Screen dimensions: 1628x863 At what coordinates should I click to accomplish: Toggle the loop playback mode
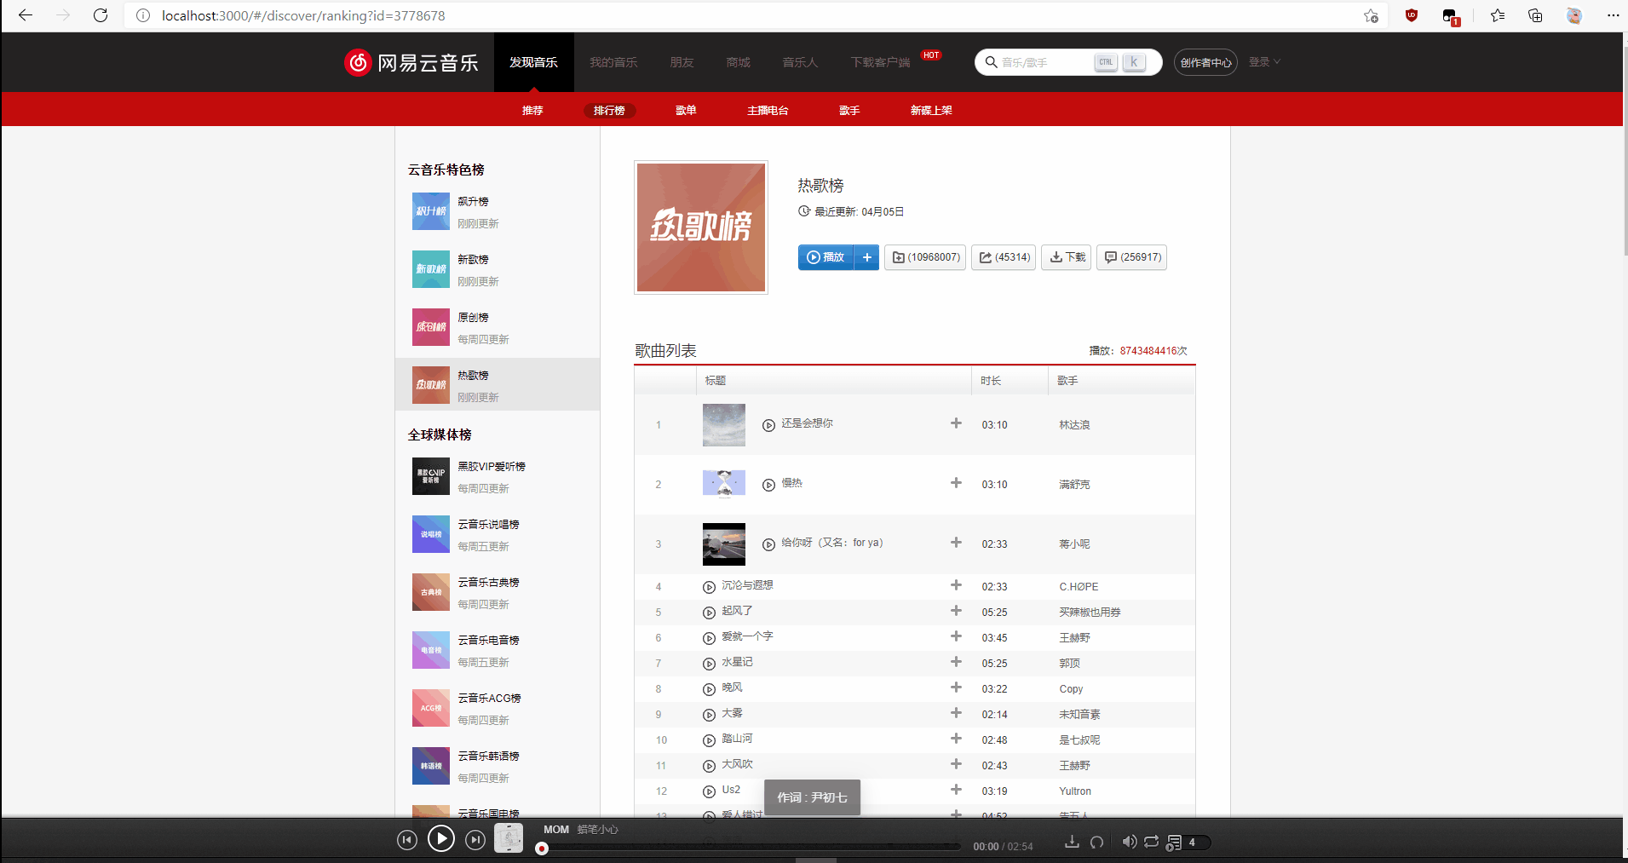click(x=1151, y=842)
